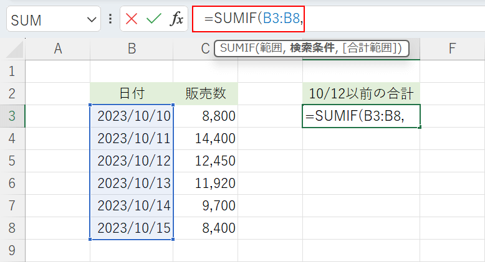Click the 販売数 header cell
The width and height of the screenshot is (485, 262).
(x=206, y=93)
